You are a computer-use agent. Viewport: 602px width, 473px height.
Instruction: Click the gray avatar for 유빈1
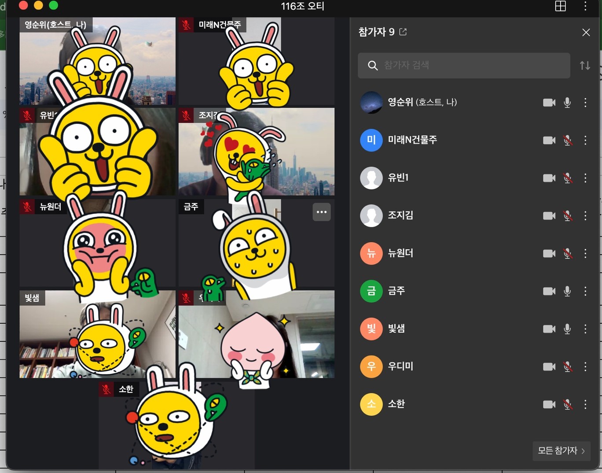click(x=371, y=178)
